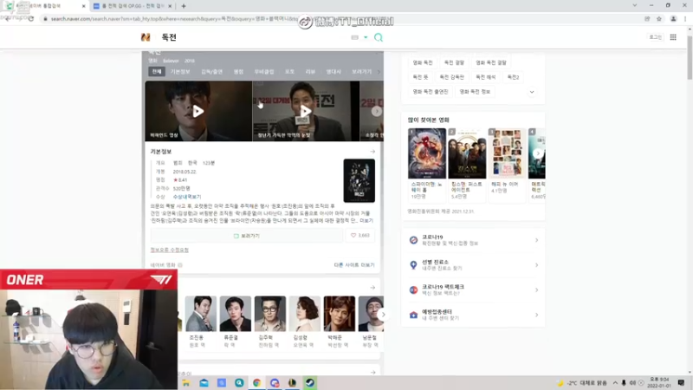The height and width of the screenshot is (390, 693).
Task: Open 코로나19 팩트체크 row
Action: (473, 289)
